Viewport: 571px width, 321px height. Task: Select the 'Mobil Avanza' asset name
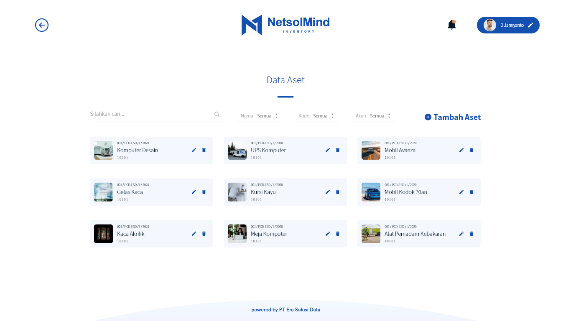400,150
